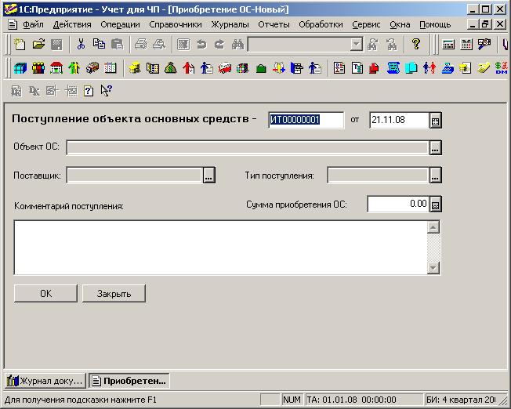This screenshot has width=511, height=409.
Task: Open the Объект ОС selection button
Action: point(436,147)
